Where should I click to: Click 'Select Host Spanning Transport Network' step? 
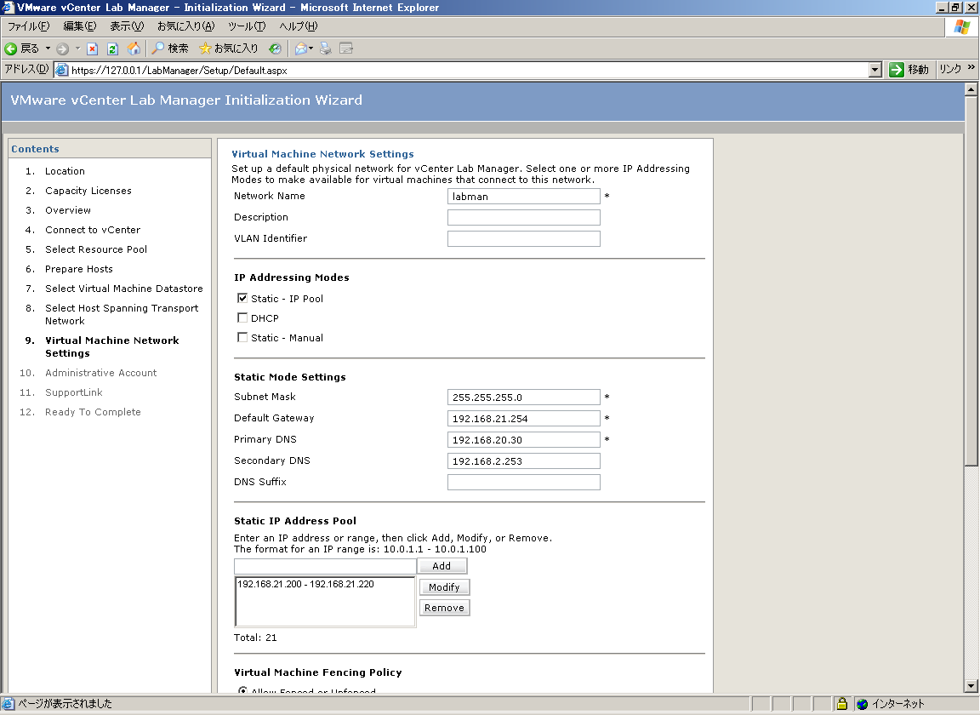pos(122,314)
